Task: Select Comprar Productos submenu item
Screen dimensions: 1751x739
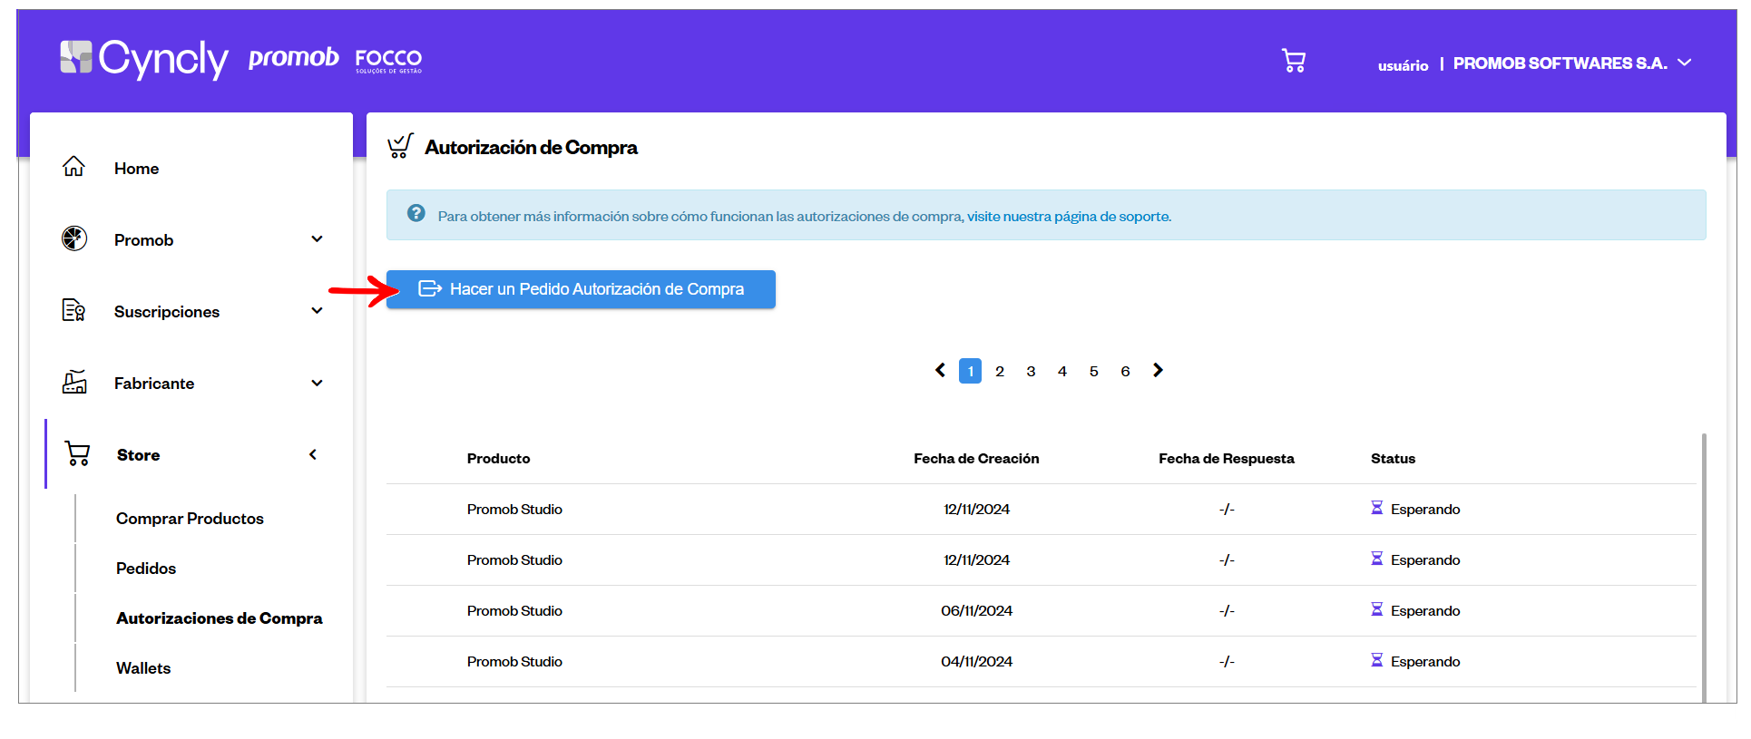Action: [190, 519]
